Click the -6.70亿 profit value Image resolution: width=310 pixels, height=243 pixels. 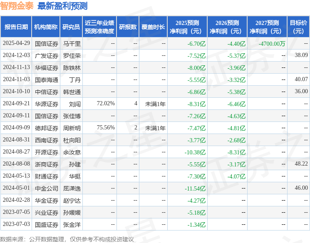[196, 44]
